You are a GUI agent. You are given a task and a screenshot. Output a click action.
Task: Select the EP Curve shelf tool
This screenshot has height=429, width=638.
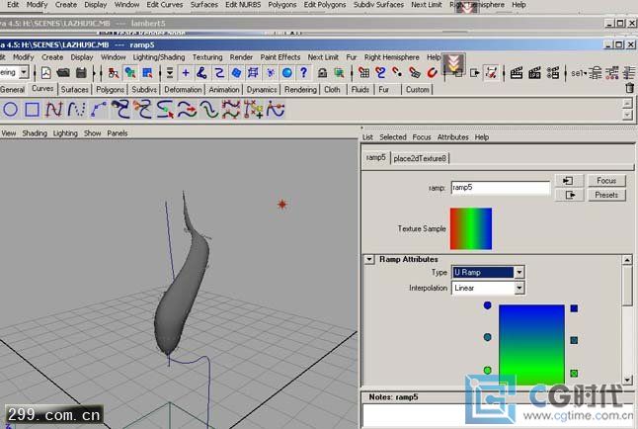click(54, 110)
